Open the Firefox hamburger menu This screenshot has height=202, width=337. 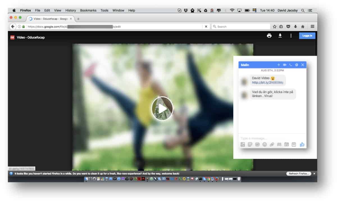(312, 26)
